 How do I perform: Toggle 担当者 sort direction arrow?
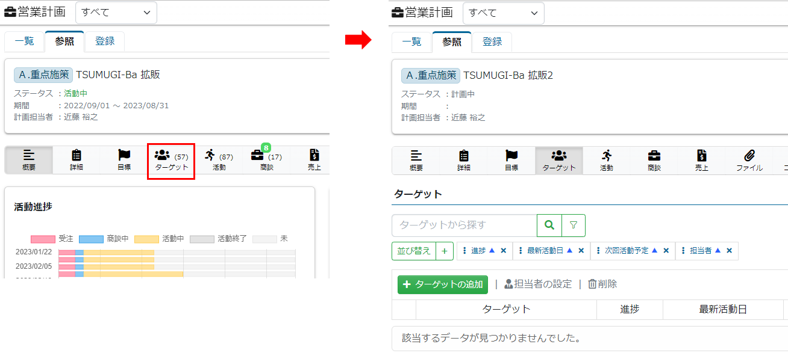tap(718, 251)
